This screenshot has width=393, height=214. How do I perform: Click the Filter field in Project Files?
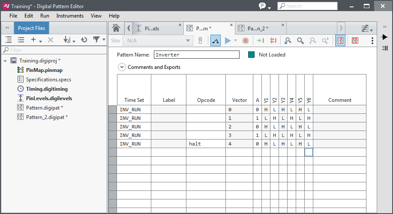(x=54, y=50)
